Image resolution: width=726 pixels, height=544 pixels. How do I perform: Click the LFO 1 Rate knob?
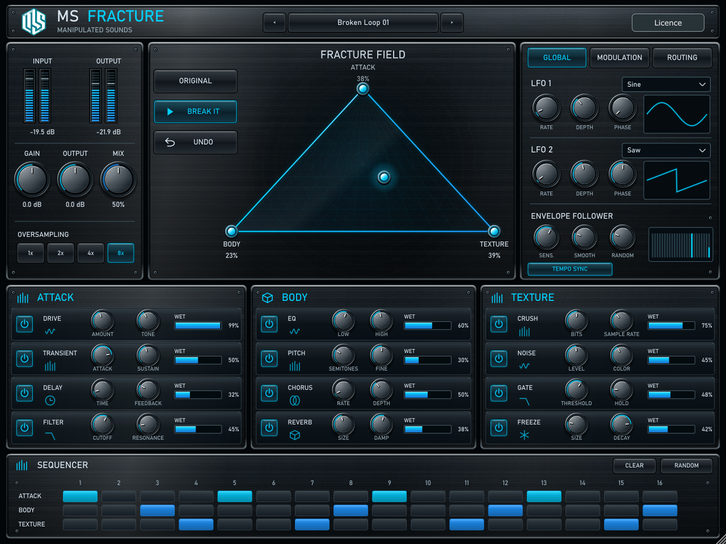(546, 108)
